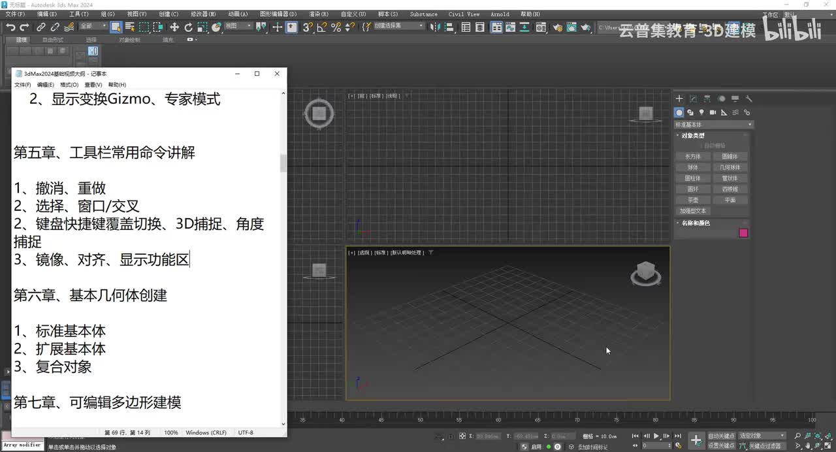
Task: Click the Notepad vertical scrollbar thumb
Action: click(283, 163)
